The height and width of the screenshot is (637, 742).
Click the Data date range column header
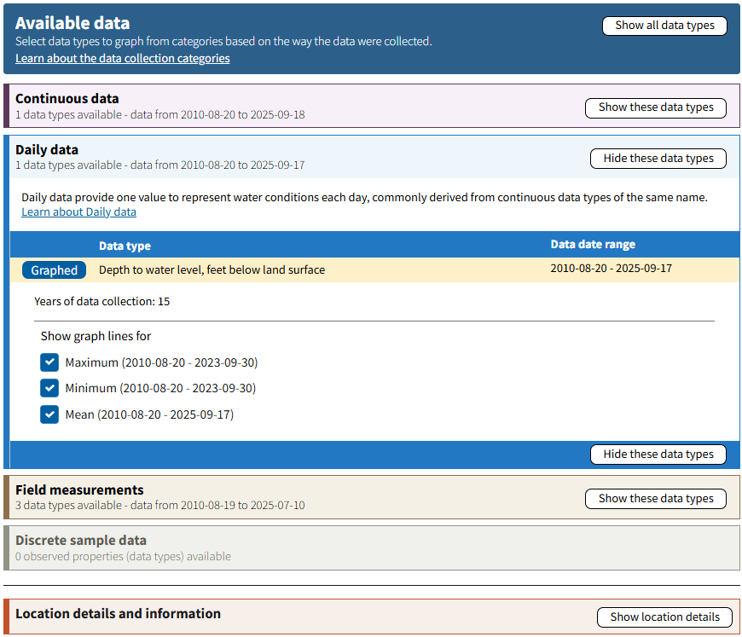tap(593, 245)
